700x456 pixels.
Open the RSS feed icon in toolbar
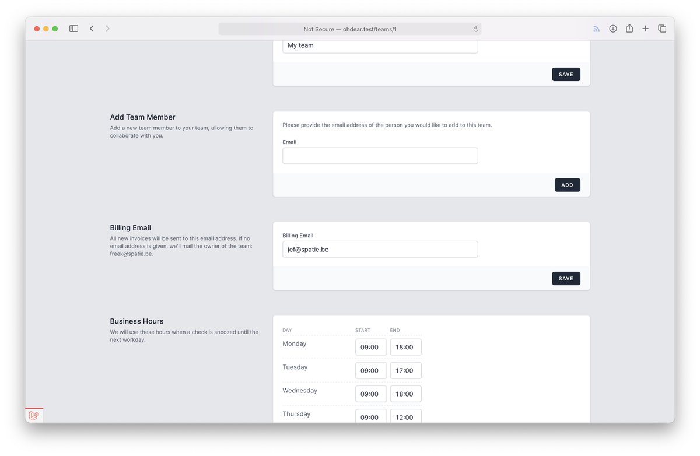point(596,29)
